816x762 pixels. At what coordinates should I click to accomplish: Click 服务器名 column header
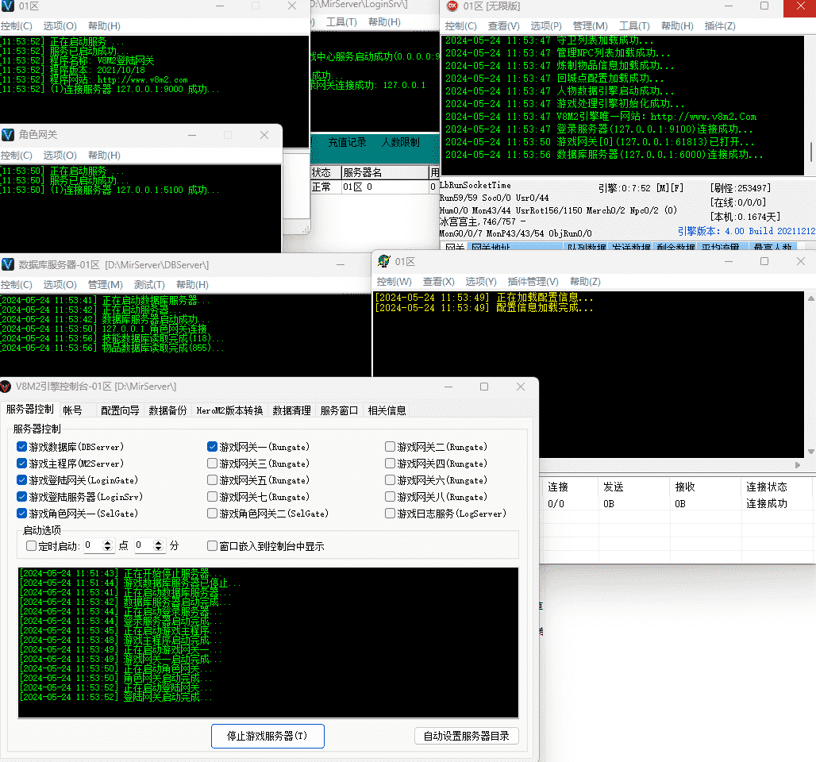(x=384, y=172)
